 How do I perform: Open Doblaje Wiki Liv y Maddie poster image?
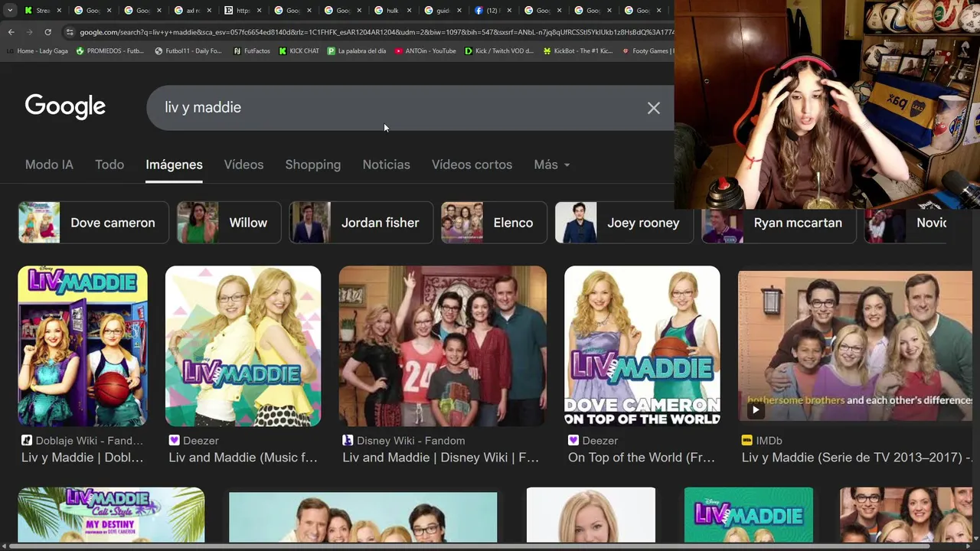[x=83, y=346]
